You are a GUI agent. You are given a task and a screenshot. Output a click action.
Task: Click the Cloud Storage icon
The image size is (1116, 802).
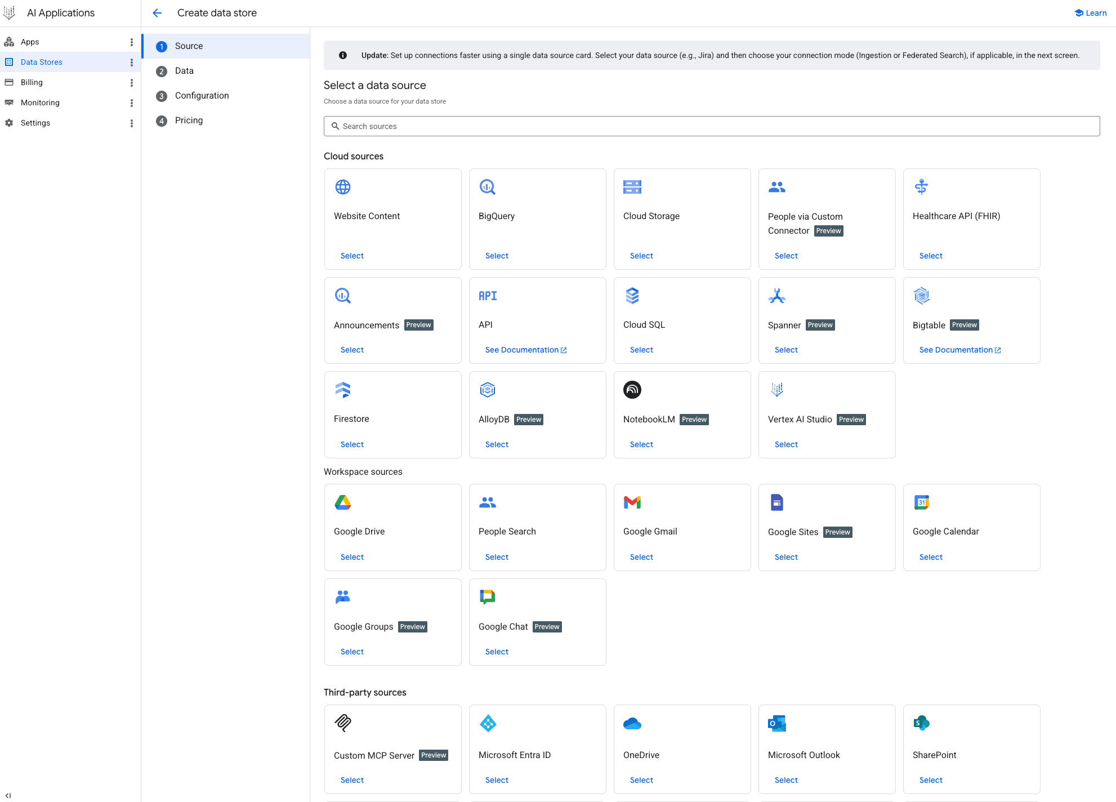(632, 187)
